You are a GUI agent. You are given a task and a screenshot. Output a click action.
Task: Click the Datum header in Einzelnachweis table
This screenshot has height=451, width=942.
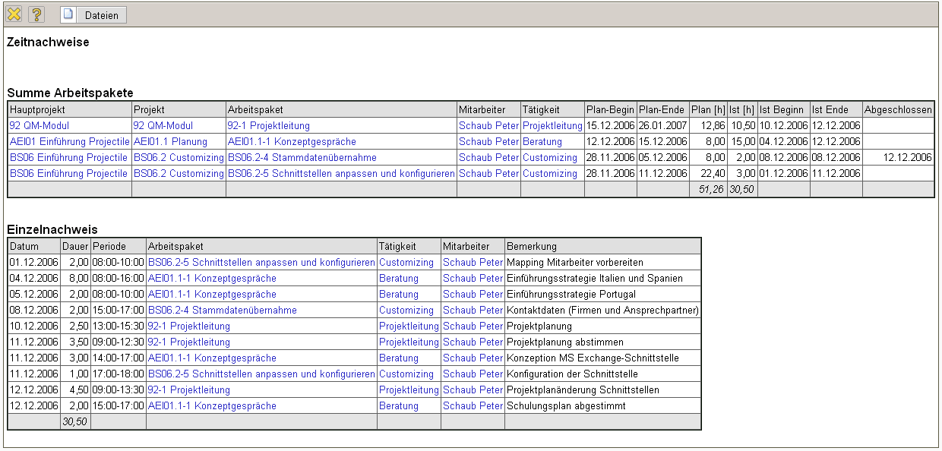pyautogui.click(x=24, y=247)
